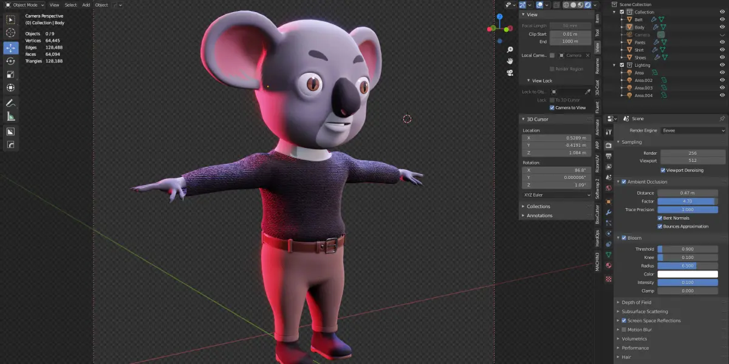Open the Texture properties checker icon
729x364 pixels.
click(608, 278)
